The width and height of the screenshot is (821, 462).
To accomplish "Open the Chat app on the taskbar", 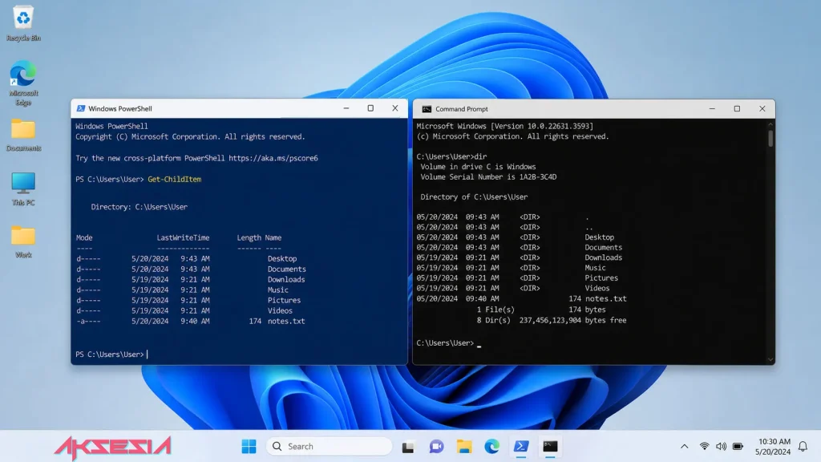I will (x=436, y=446).
